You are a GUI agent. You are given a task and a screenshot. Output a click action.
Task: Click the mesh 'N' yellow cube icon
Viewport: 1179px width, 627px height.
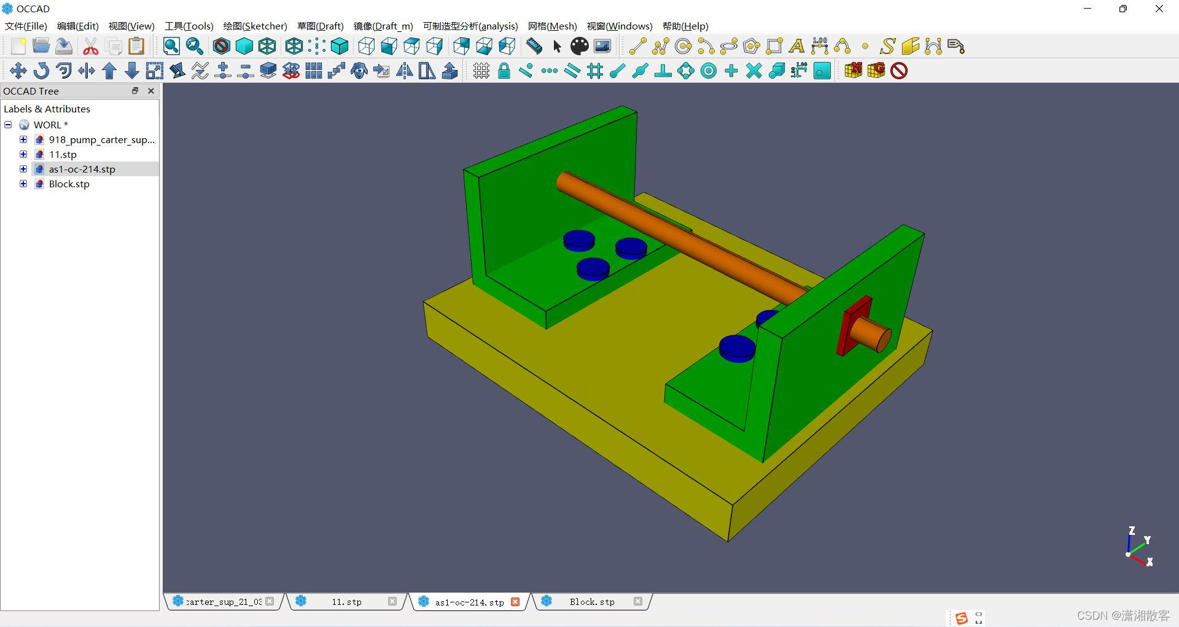(854, 71)
